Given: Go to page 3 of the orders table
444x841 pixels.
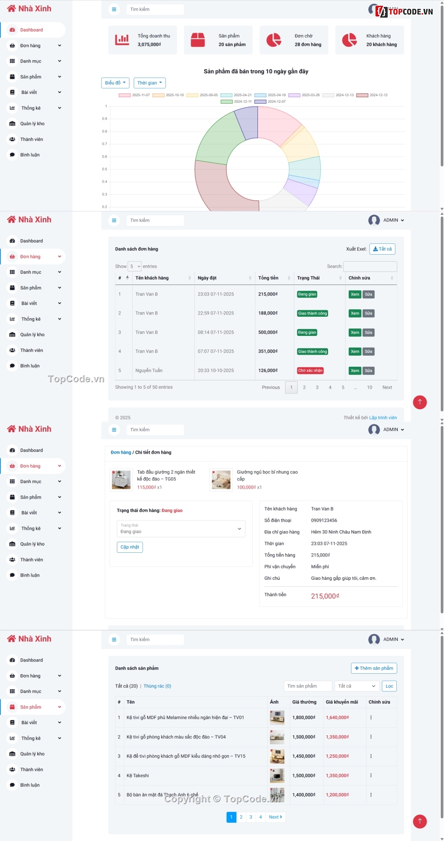Looking at the screenshot, I should click(317, 387).
